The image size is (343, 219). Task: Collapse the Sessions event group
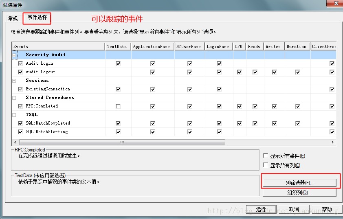15,81
